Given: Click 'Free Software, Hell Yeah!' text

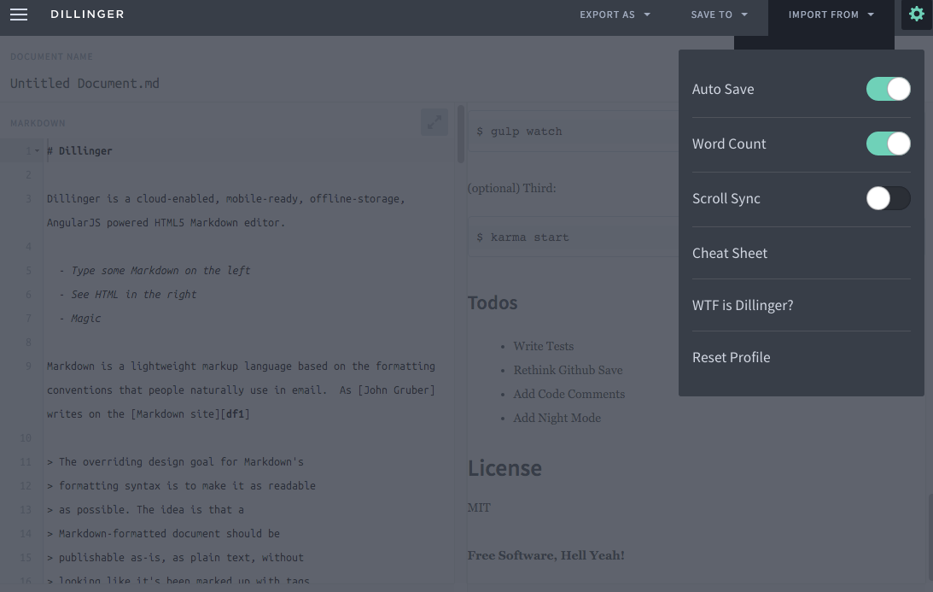Looking at the screenshot, I should (545, 555).
